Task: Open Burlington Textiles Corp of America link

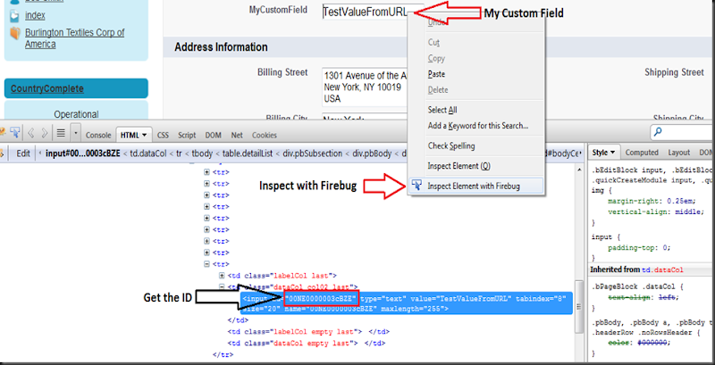Action: tap(75, 38)
